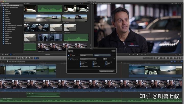Viewport: 184px width, 104px height.
Task: Go back in timeline history arrow
Action: (x=2, y=61)
